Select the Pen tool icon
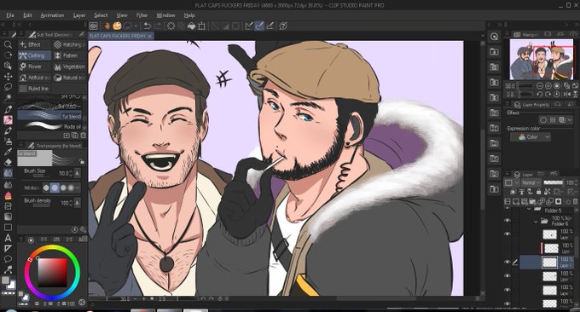Image resolution: width=580 pixels, height=312 pixels. (x=8, y=109)
